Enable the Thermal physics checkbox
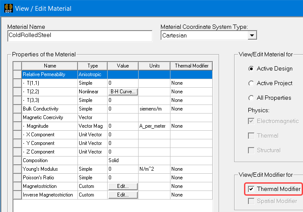The image size is (303, 212). (251, 136)
